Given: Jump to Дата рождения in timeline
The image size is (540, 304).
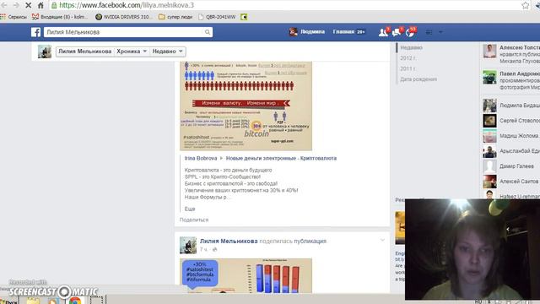Looking at the screenshot, I should [418, 79].
